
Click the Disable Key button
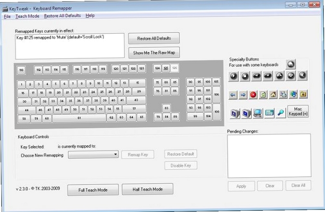click(x=181, y=165)
